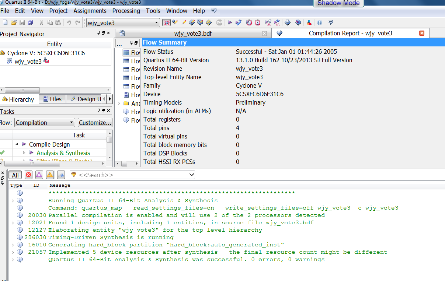Start Analysis & Synthesis icon with blue checkmark
Image resolution: width=445 pixels, height=281 pixels.
tap(238, 23)
